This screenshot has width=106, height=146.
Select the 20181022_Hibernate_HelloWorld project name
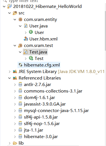(47, 7)
